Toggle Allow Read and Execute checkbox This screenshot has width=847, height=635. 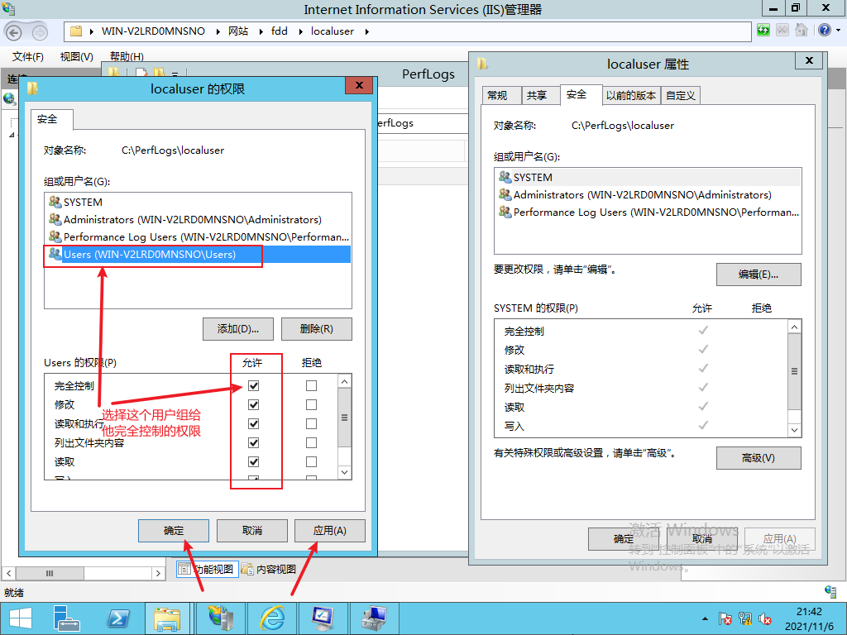[x=253, y=424]
